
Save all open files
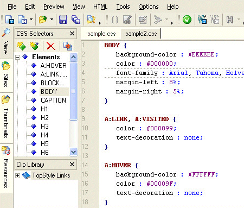76,20
